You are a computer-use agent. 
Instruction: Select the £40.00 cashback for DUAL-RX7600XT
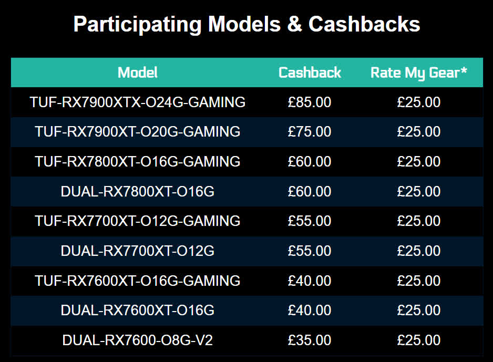coord(310,310)
